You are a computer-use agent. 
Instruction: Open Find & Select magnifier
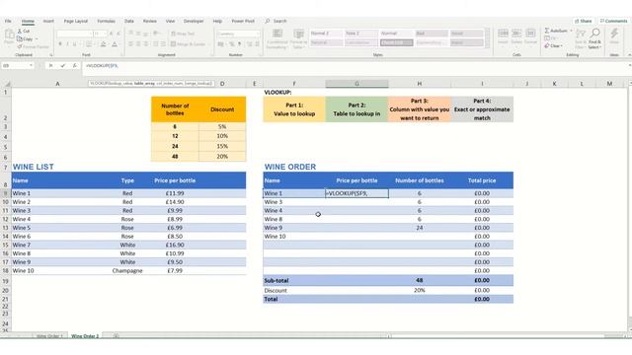point(594,39)
